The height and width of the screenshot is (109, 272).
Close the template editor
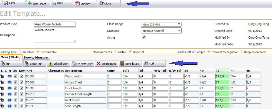tap(109, 3)
